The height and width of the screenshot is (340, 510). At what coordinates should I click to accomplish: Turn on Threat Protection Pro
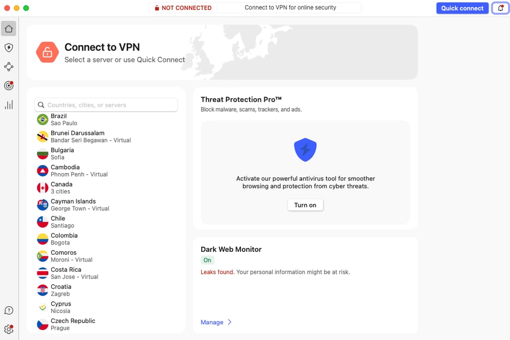tap(305, 205)
